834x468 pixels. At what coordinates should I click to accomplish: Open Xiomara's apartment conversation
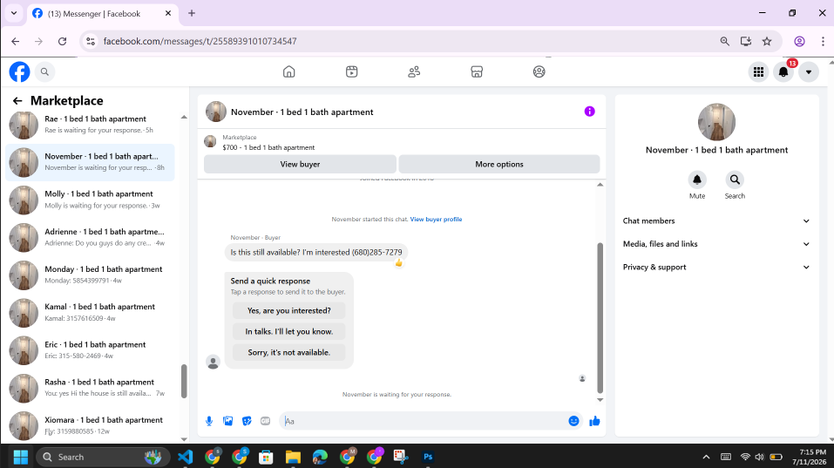pos(91,425)
